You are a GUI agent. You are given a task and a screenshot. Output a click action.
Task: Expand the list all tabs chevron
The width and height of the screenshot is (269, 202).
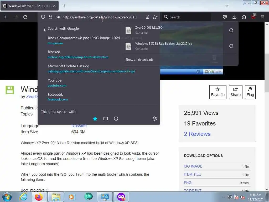[x=227, y=6]
